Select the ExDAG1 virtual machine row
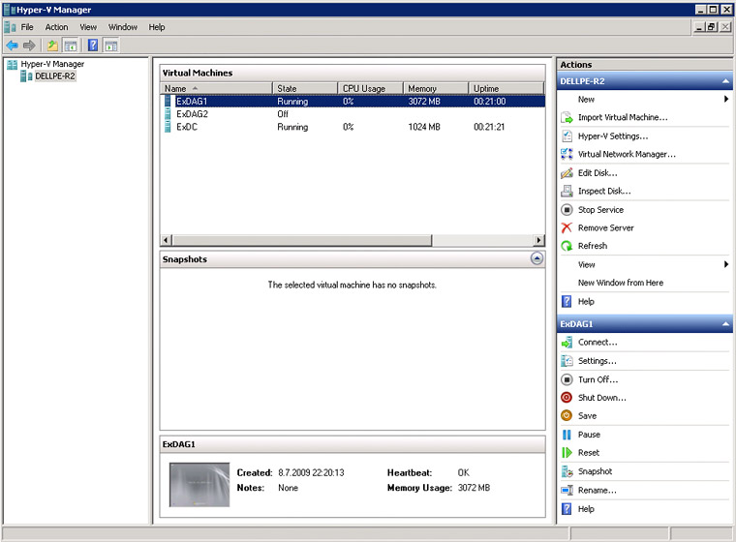 pos(353,102)
